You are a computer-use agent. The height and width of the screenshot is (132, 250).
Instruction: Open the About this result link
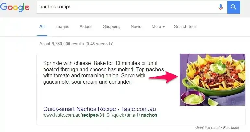click(207, 128)
